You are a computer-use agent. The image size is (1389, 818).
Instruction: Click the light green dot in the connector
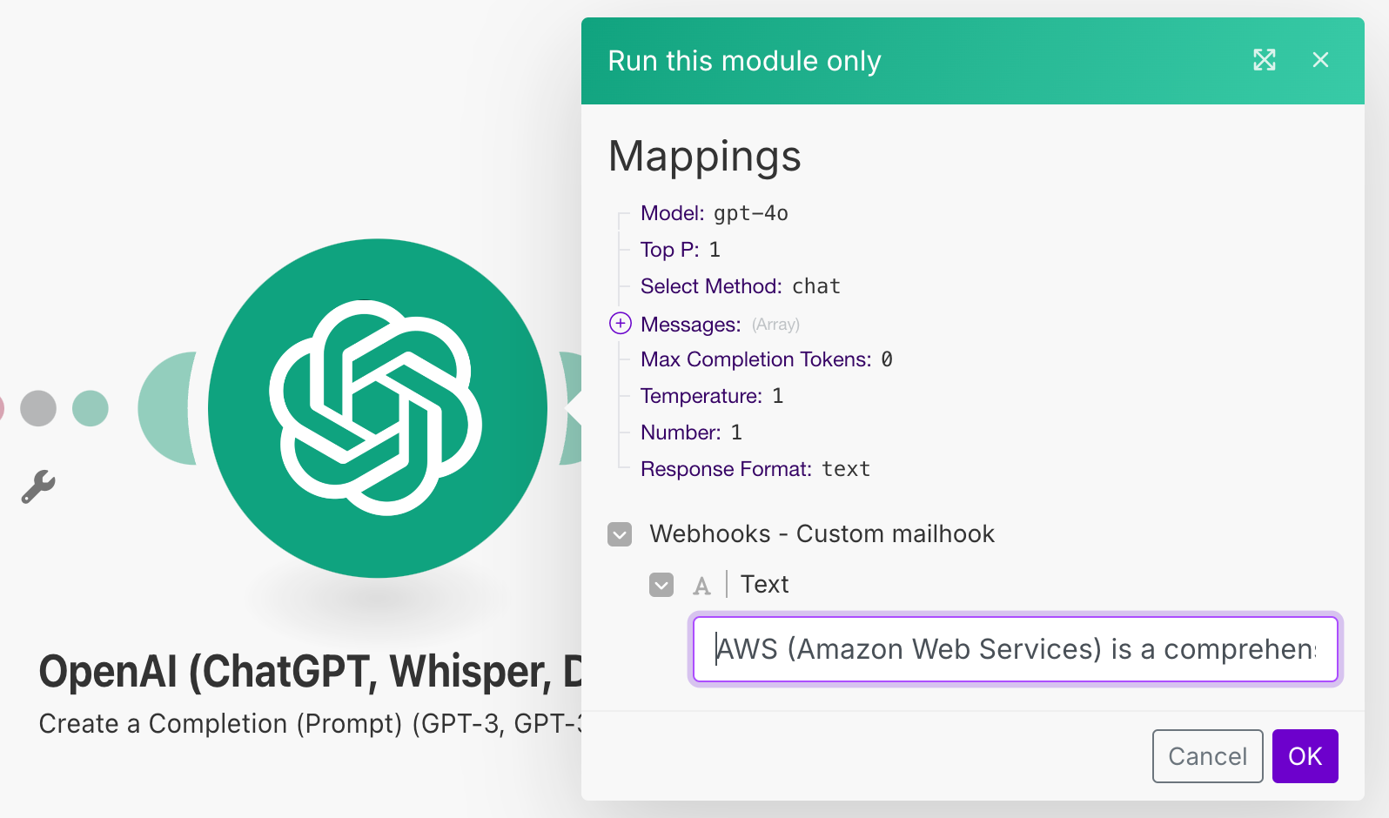point(91,408)
